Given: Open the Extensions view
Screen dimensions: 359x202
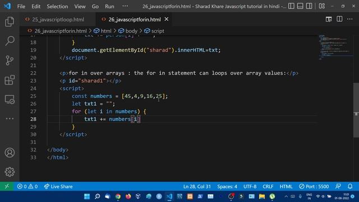Looking at the screenshot, I should (10, 80).
